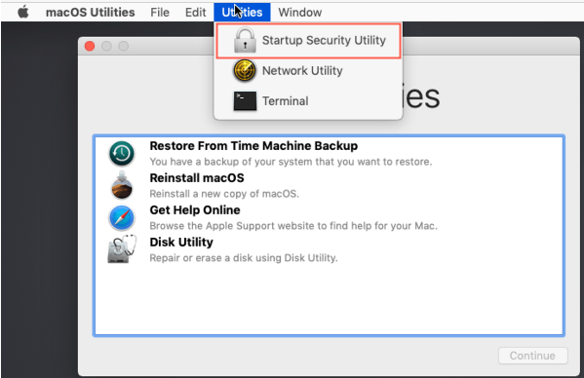Screen dimensions: 584x378
Task: Choose Terminal menu entry
Action: (309, 100)
